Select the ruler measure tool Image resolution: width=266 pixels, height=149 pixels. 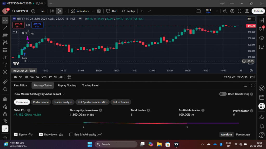pyautogui.click(x=5, y=82)
